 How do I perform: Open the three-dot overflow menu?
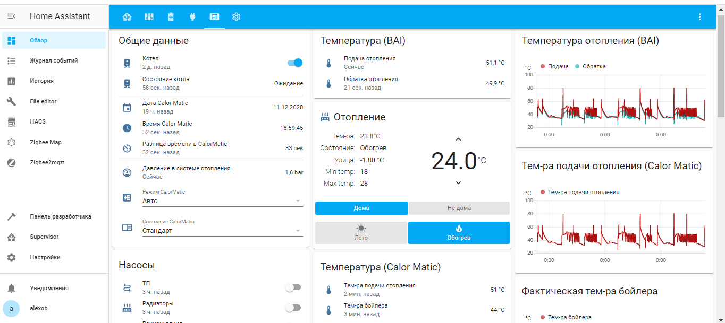699,16
